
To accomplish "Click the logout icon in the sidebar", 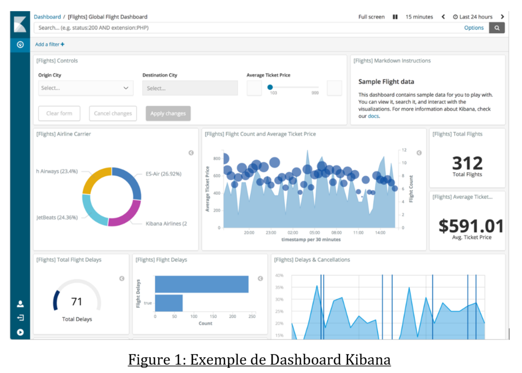I will click(x=20, y=318).
